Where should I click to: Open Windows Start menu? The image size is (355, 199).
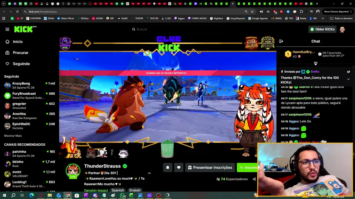[x=4, y=195]
